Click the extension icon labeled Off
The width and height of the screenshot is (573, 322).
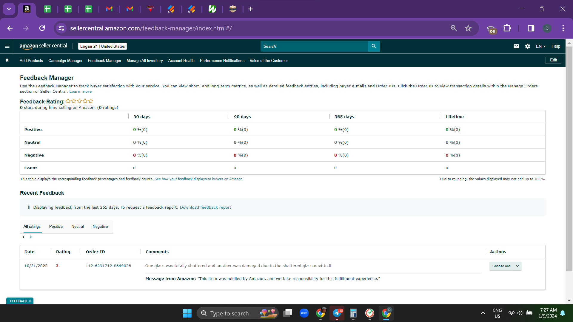tap(491, 29)
